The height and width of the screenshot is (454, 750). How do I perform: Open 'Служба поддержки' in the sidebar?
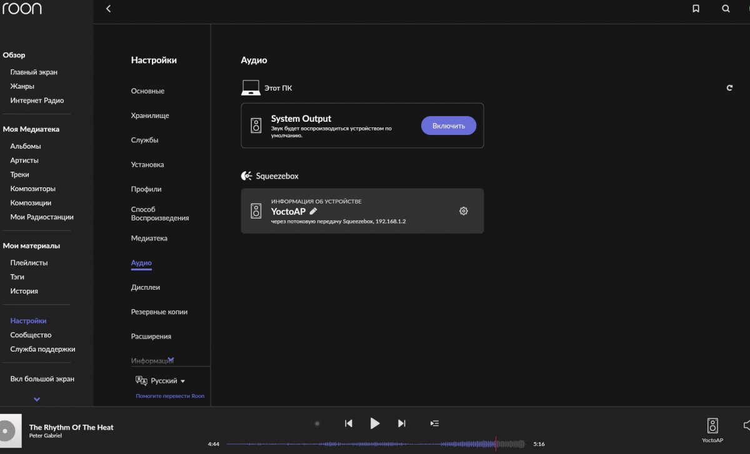pos(42,349)
